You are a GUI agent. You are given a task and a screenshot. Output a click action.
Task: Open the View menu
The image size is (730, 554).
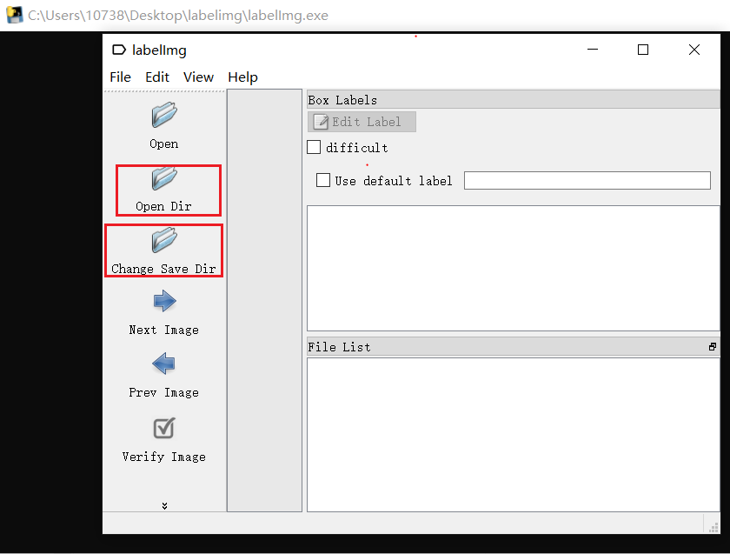coord(198,77)
